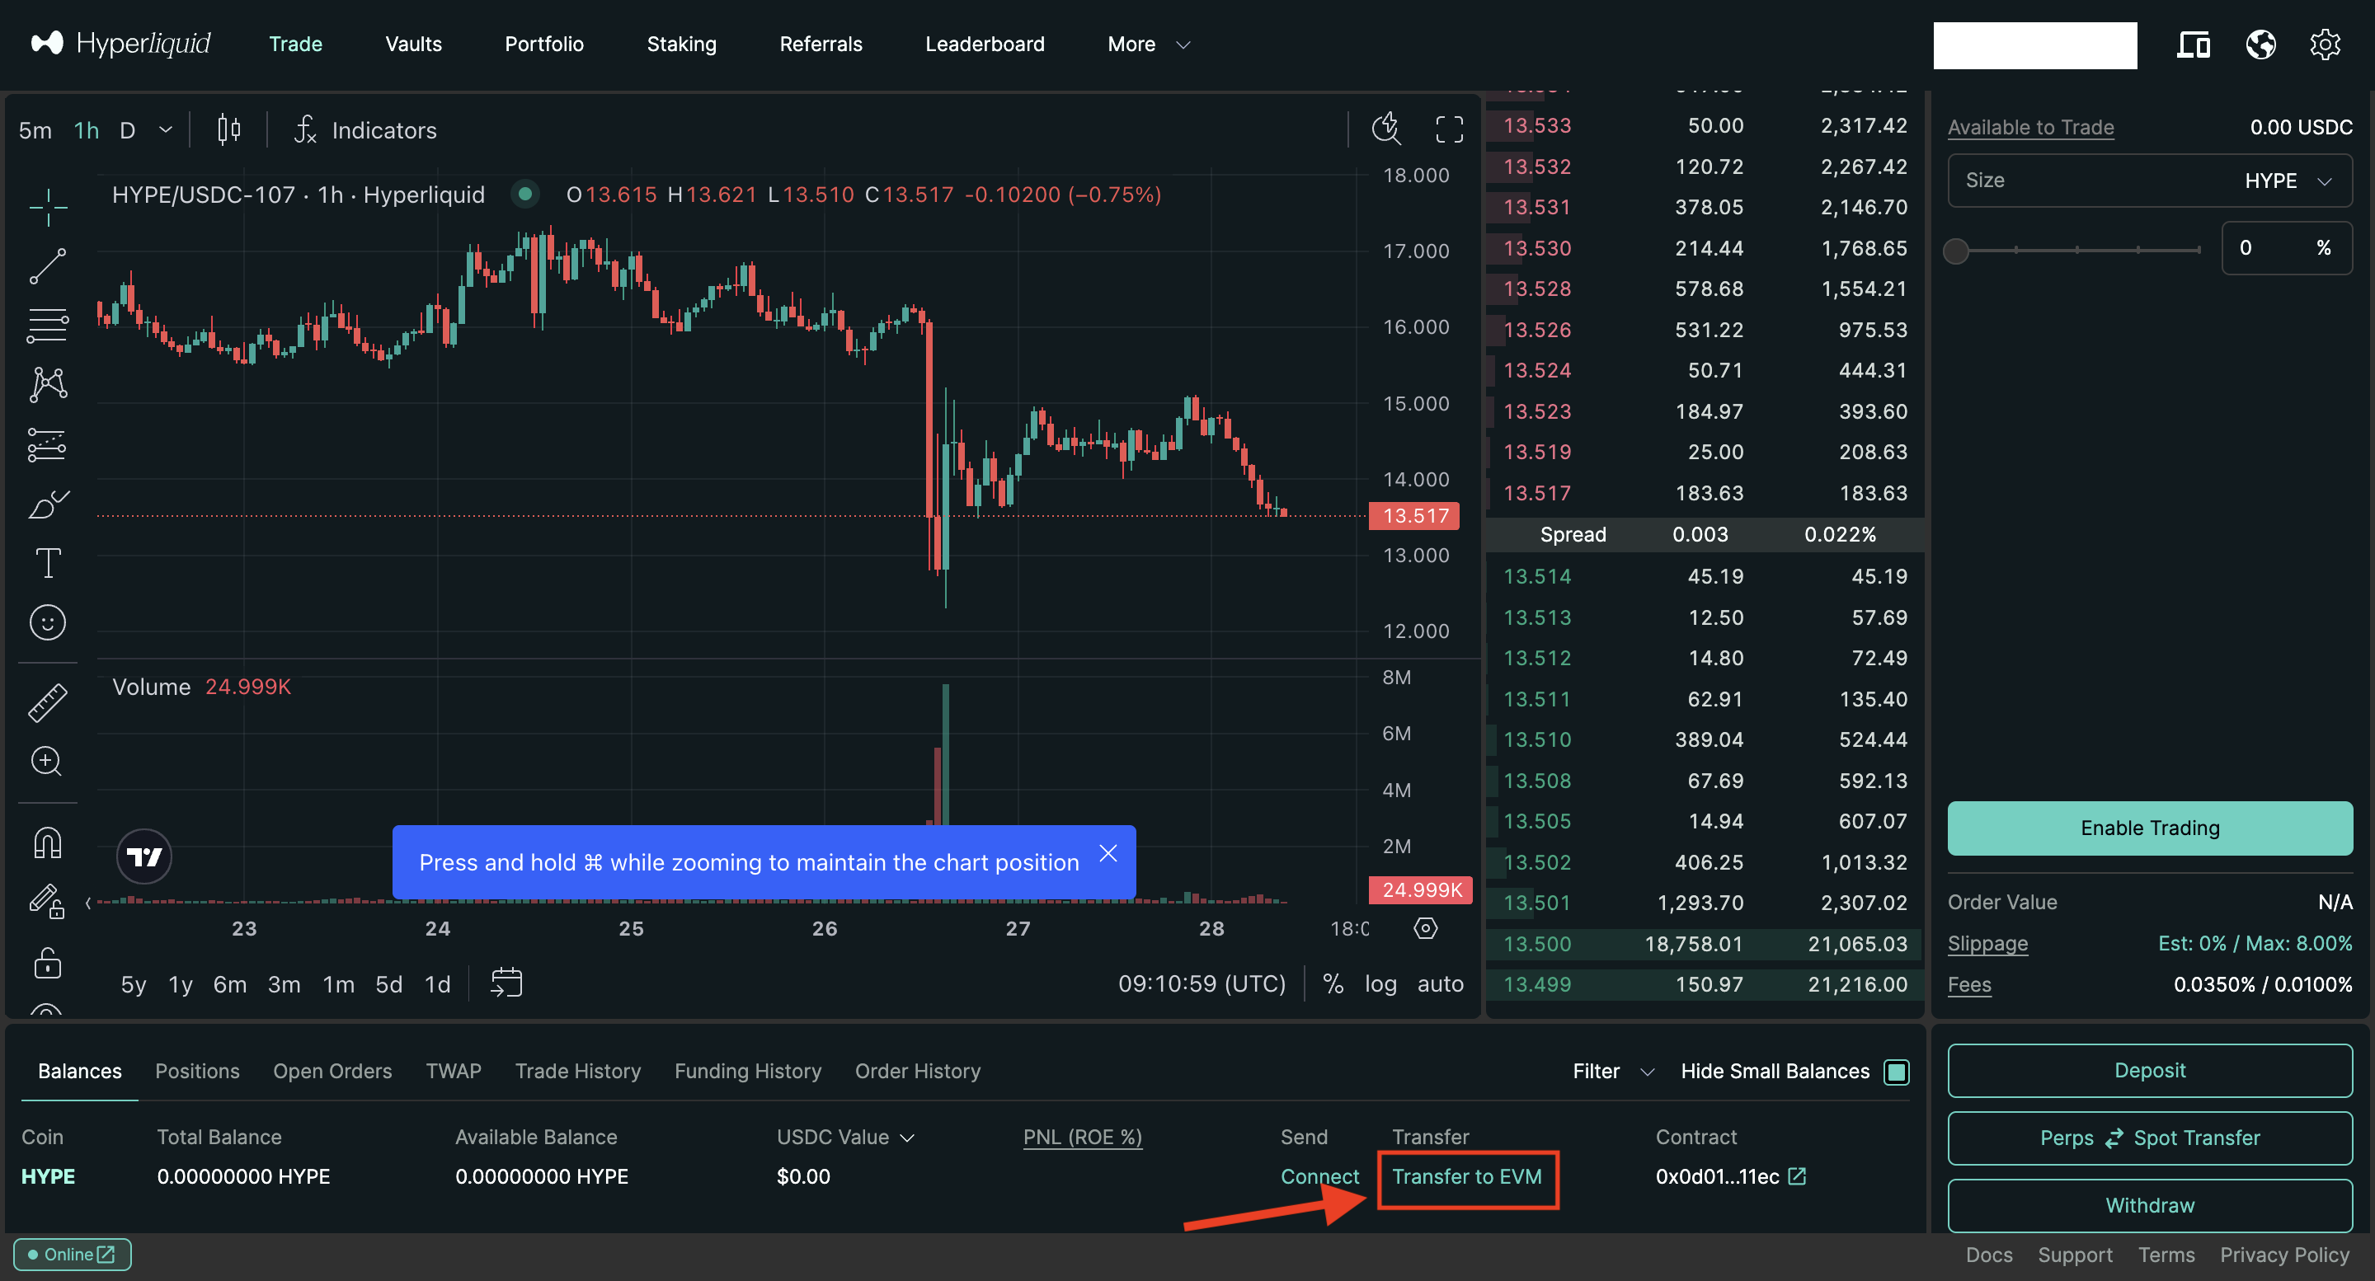Click the market status green dot
This screenshot has height=1281, width=2375.
click(x=524, y=194)
